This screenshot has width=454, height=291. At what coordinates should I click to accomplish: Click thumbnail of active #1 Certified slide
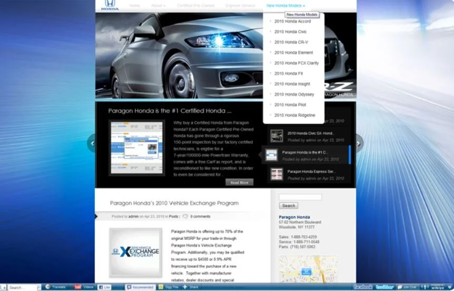[272, 155]
